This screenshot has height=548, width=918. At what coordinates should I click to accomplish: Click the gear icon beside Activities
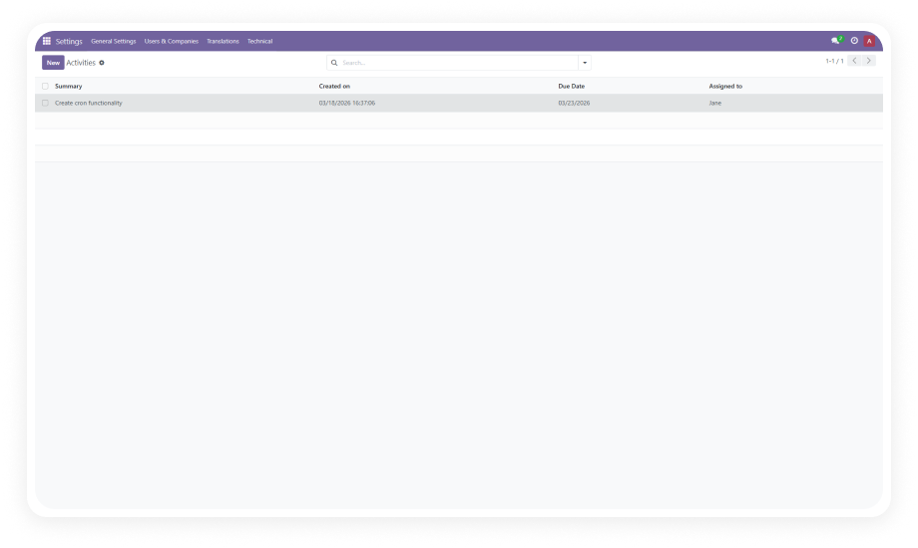(102, 63)
